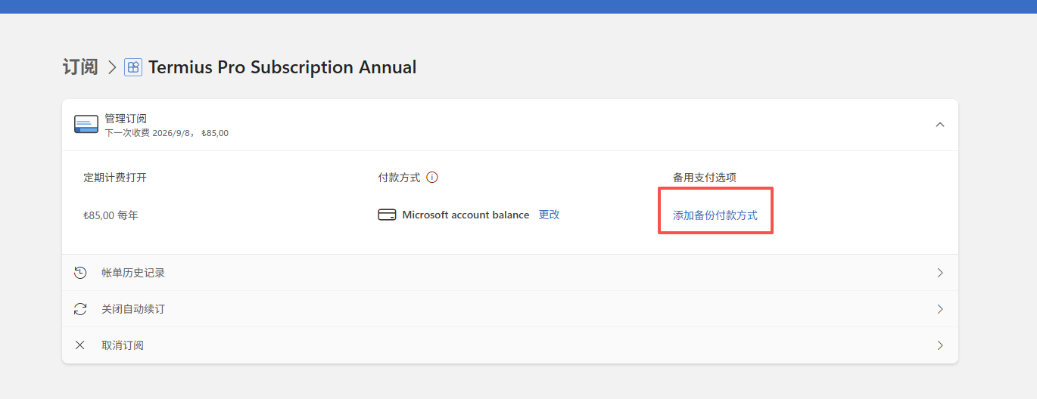Click the refresh arrows icon for 关闭自动续订
The height and width of the screenshot is (399, 1037).
pos(80,309)
